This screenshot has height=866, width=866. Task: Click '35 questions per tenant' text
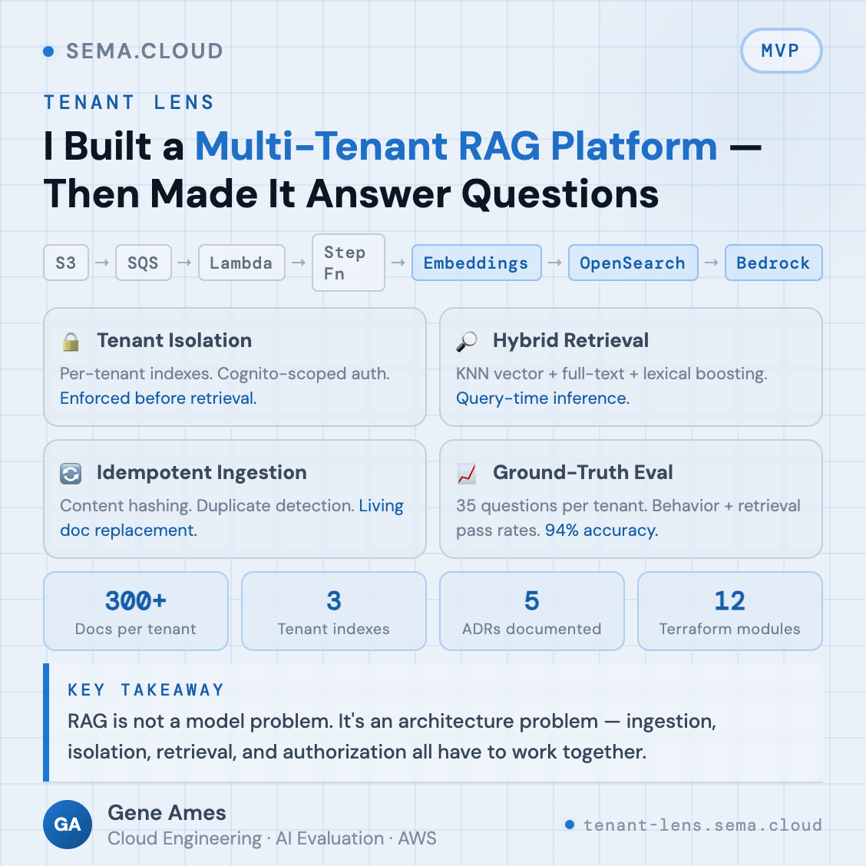pyautogui.click(x=551, y=506)
